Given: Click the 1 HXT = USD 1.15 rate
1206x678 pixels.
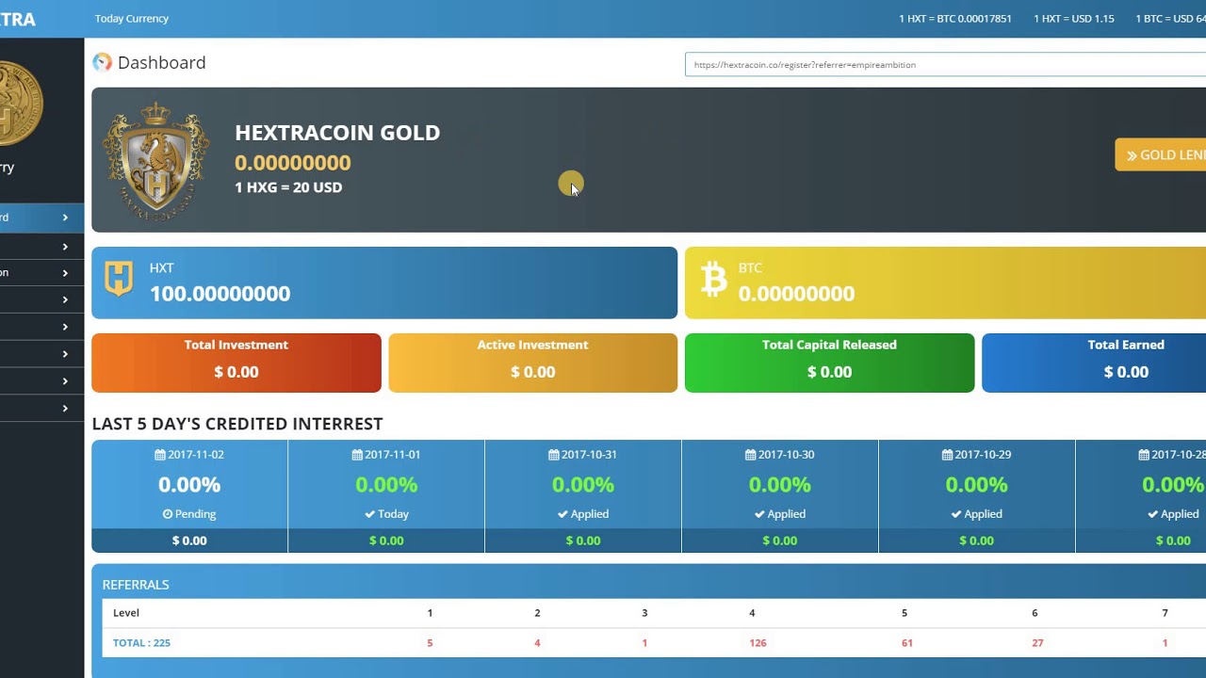Looking at the screenshot, I should 1074,19.
